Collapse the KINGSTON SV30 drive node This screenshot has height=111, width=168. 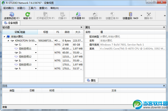(8, 41)
